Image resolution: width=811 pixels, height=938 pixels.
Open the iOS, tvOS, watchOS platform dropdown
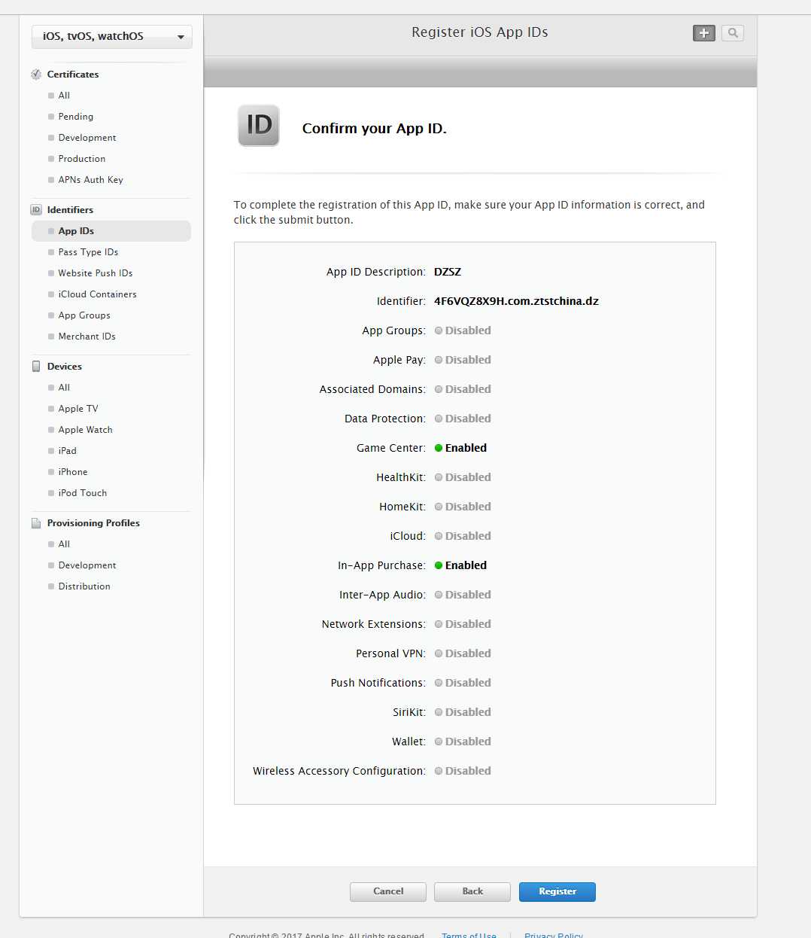tap(111, 36)
